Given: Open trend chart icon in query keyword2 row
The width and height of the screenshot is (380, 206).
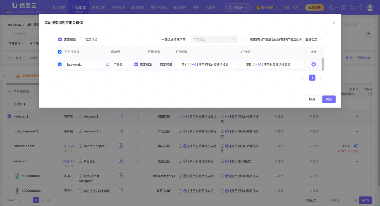Looking at the screenshot, I should click(121, 131).
